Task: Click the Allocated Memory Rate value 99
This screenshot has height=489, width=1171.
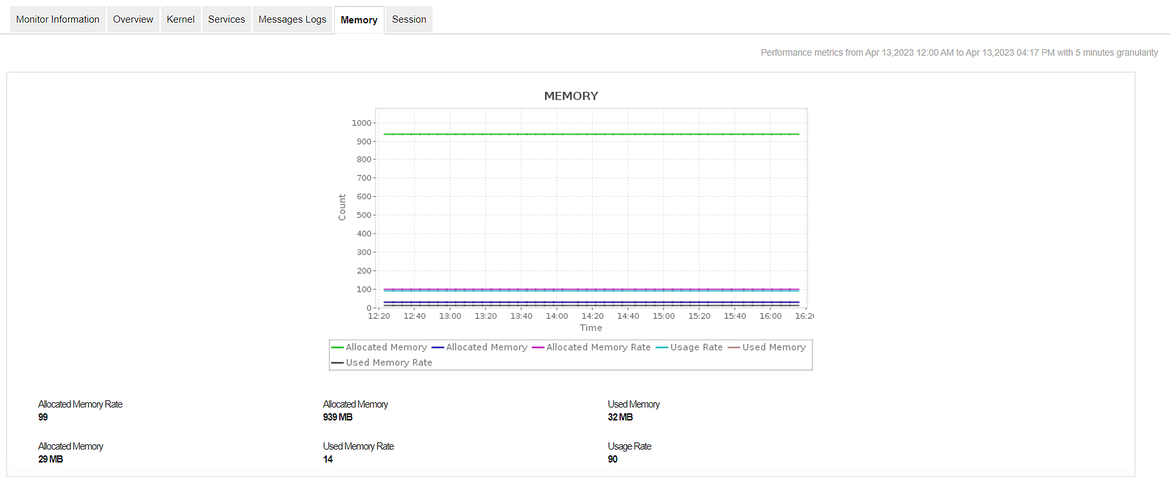Action: tap(43, 417)
